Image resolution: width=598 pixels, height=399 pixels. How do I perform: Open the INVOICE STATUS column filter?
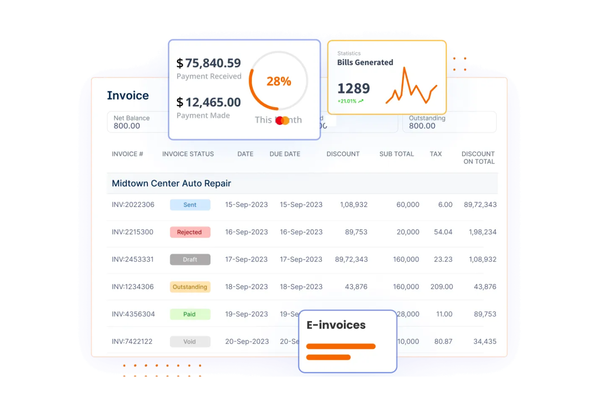187,154
